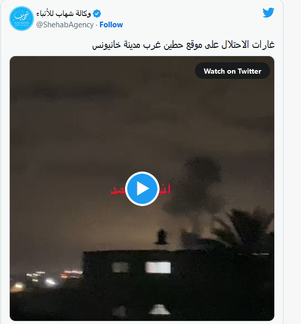Click the dim window left of bright window

tap(120, 267)
